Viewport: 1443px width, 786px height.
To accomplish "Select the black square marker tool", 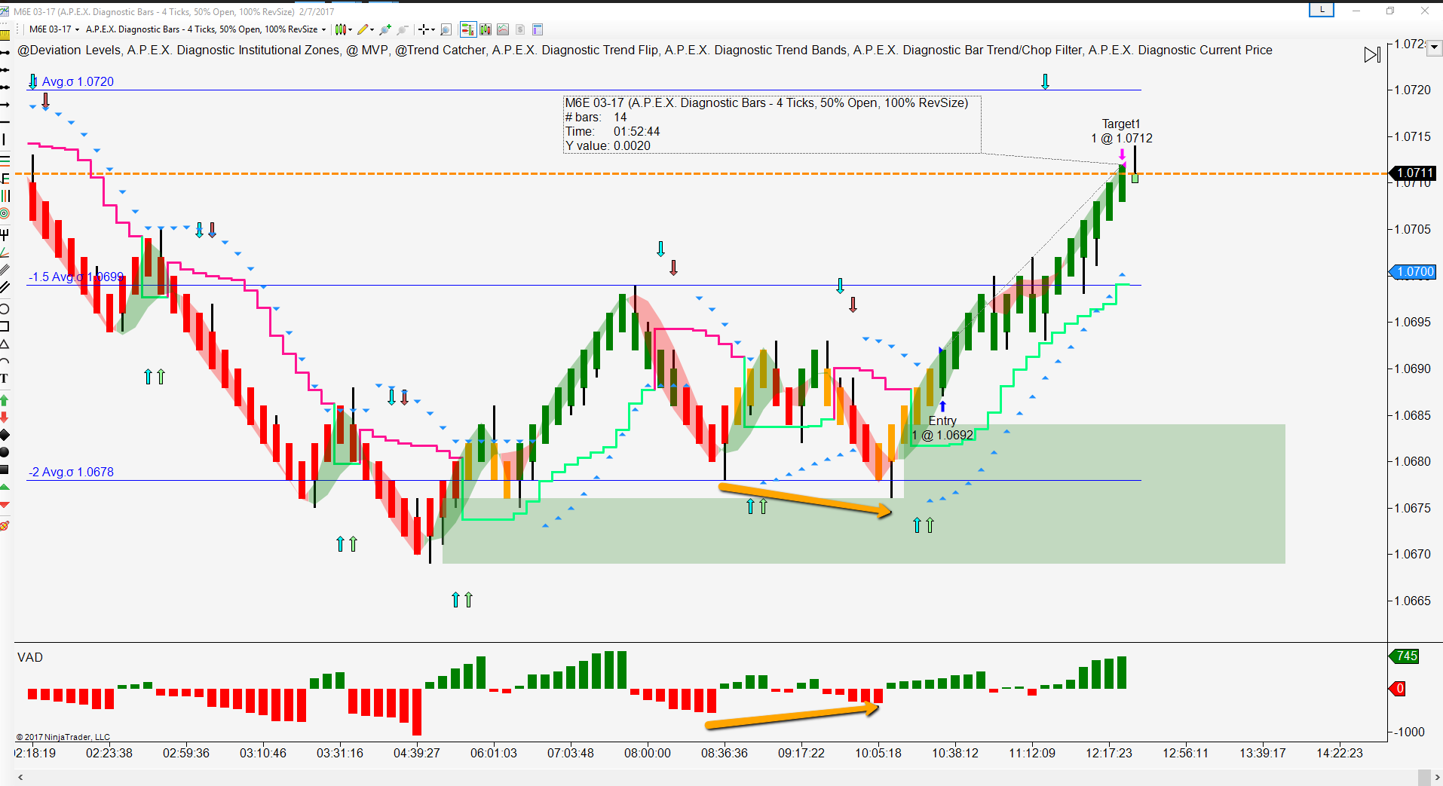I will click(x=5, y=469).
